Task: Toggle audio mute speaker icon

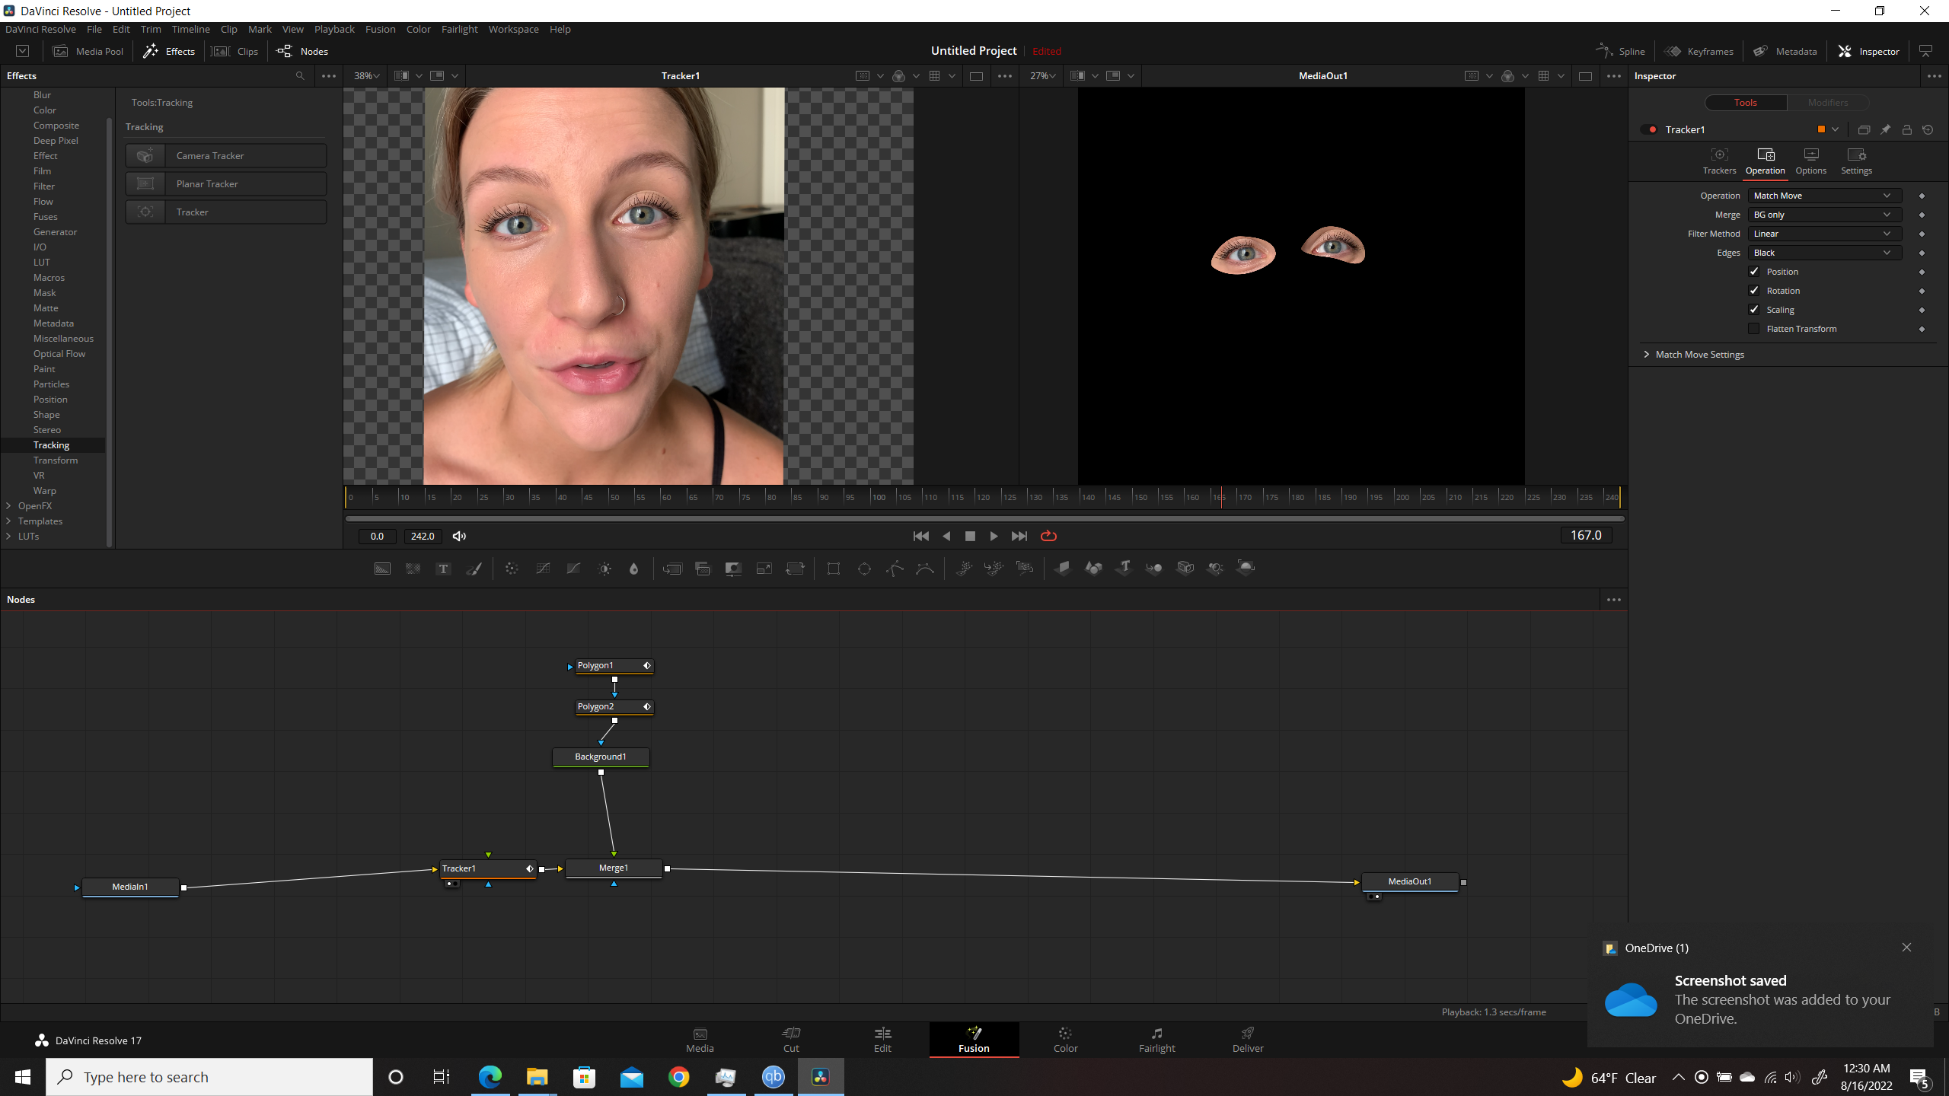Action: tap(459, 537)
